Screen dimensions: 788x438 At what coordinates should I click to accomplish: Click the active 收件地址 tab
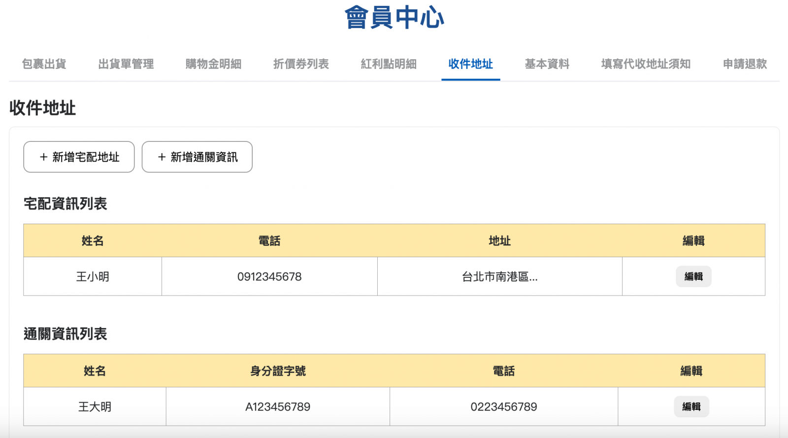pos(470,64)
